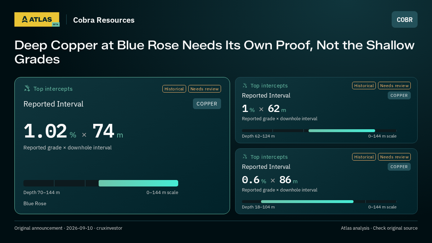
Task: Click the 0–144 m scale label in the 1.02% card
Action: coord(162,192)
